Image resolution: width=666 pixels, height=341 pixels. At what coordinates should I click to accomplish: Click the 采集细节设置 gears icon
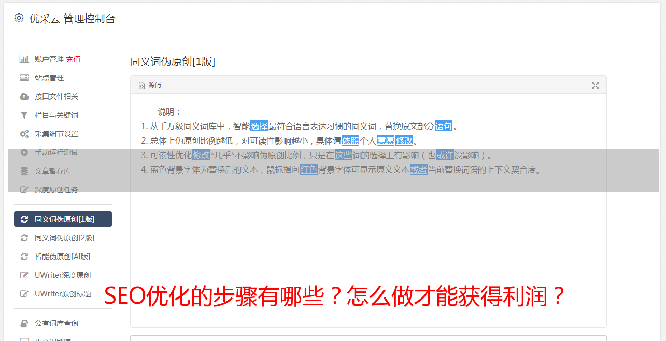(x=24, y=134)
